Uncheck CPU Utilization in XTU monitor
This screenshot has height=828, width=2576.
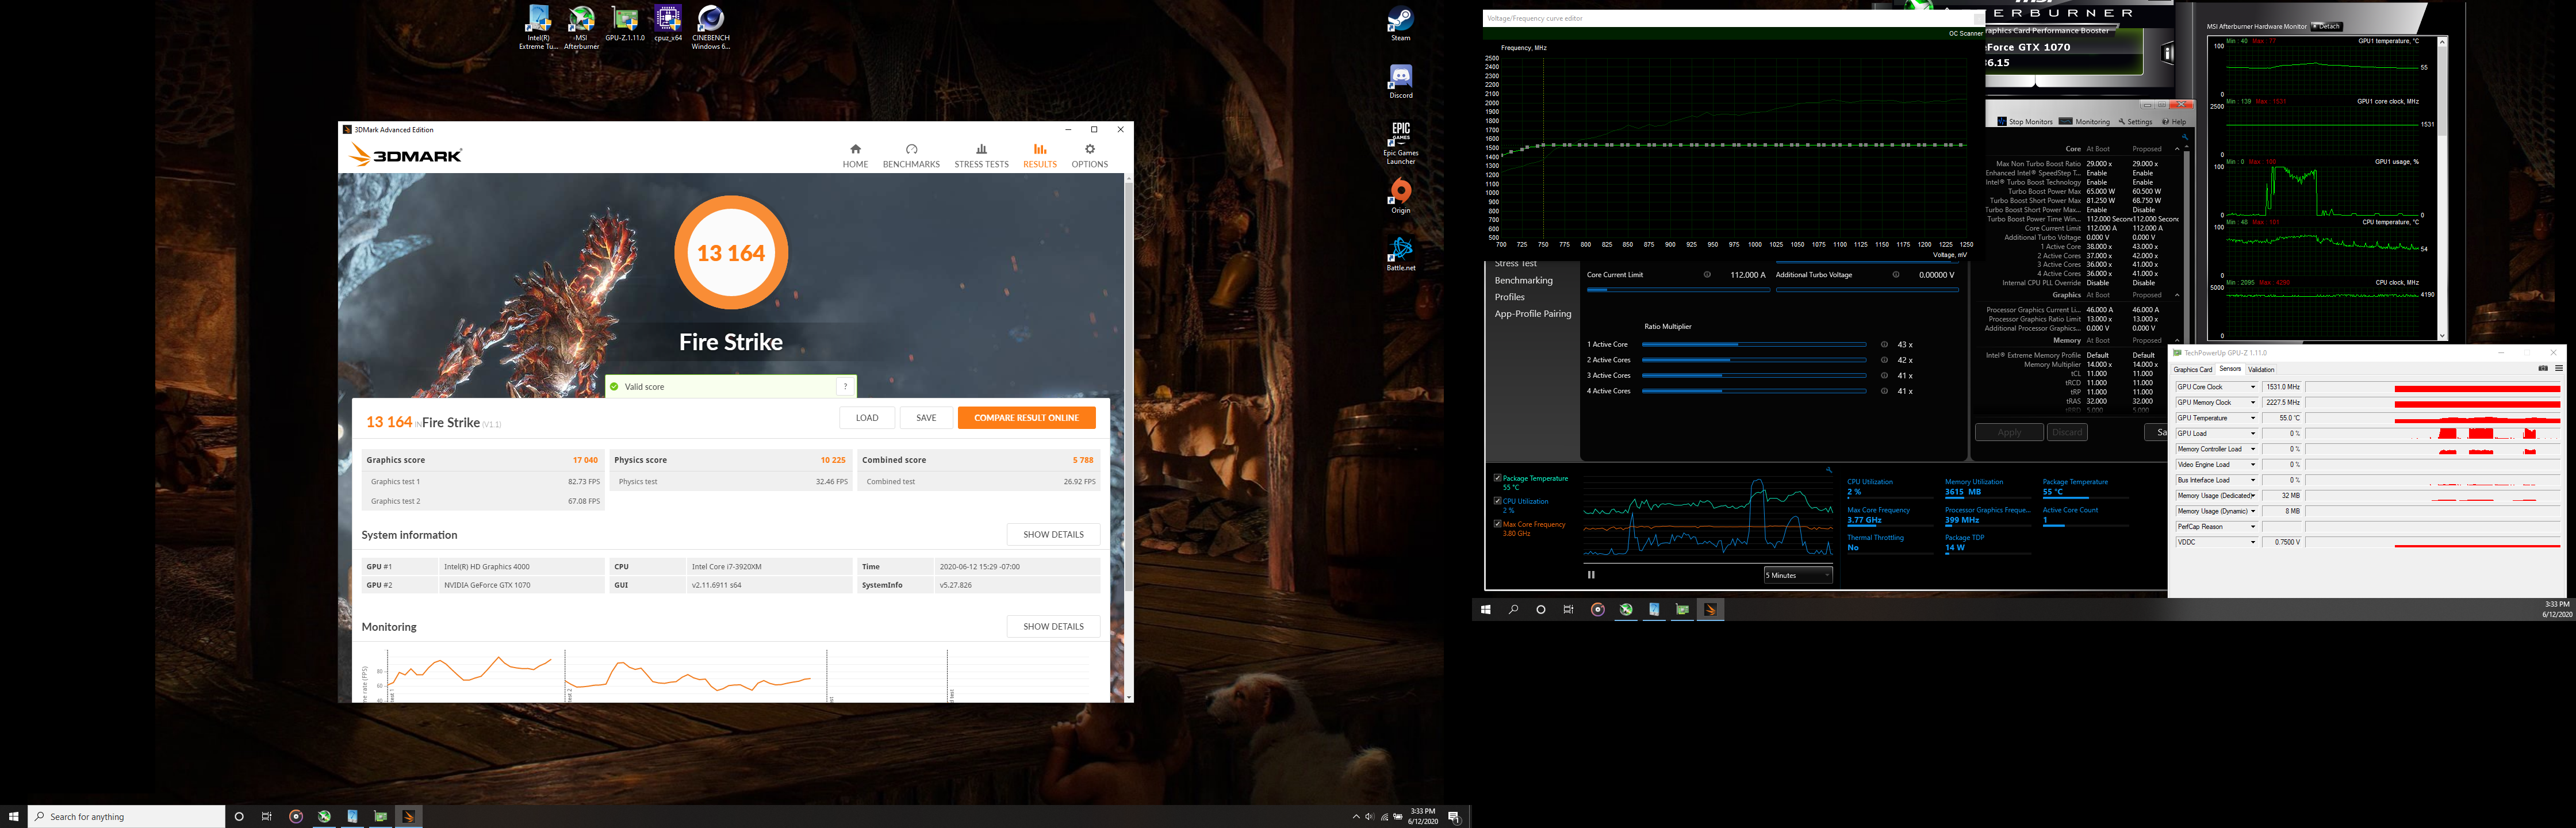click(1497, 501)
